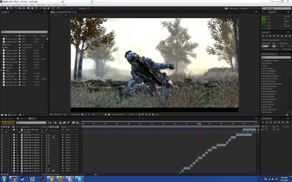Open the RAM Preview Options dropdown
Image resolution: width=292 pixels, height=182 pixels.
274,40
